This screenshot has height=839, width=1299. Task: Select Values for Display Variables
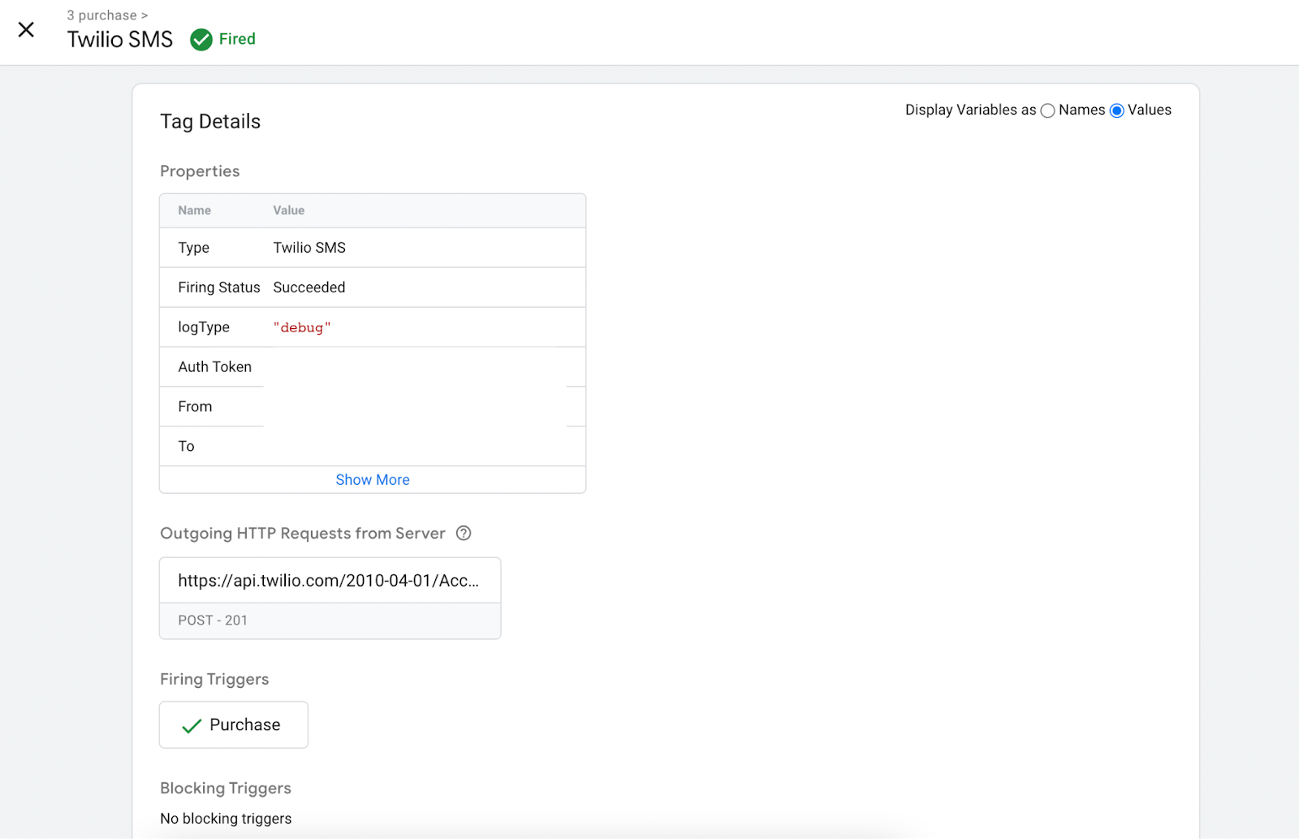1117,110
